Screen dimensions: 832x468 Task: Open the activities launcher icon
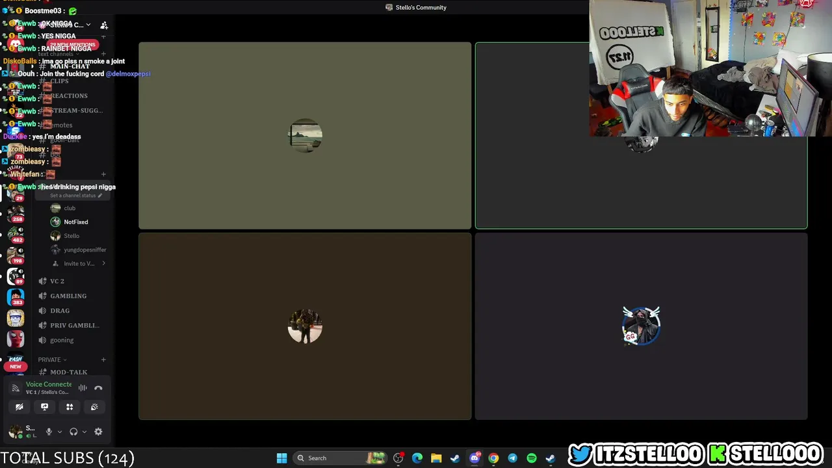(x=70, y=407)
